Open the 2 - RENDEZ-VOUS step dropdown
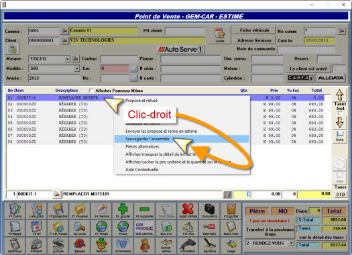The height and width of the screenshot is (255, 352). coord(291,243)
